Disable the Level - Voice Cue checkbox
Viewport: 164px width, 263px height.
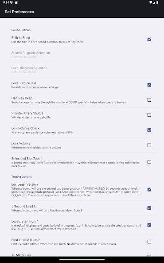149,85
